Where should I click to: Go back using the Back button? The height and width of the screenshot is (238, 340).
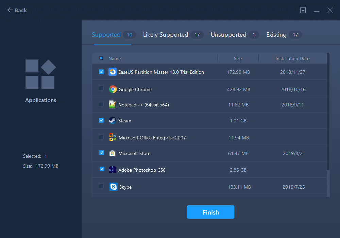point(17,10)
